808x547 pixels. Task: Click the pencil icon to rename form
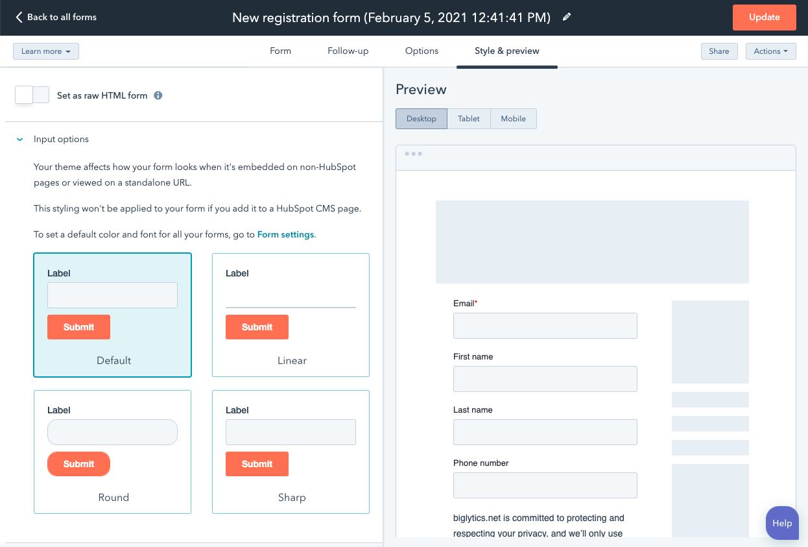pyautogui.click(x=567, y=18)
